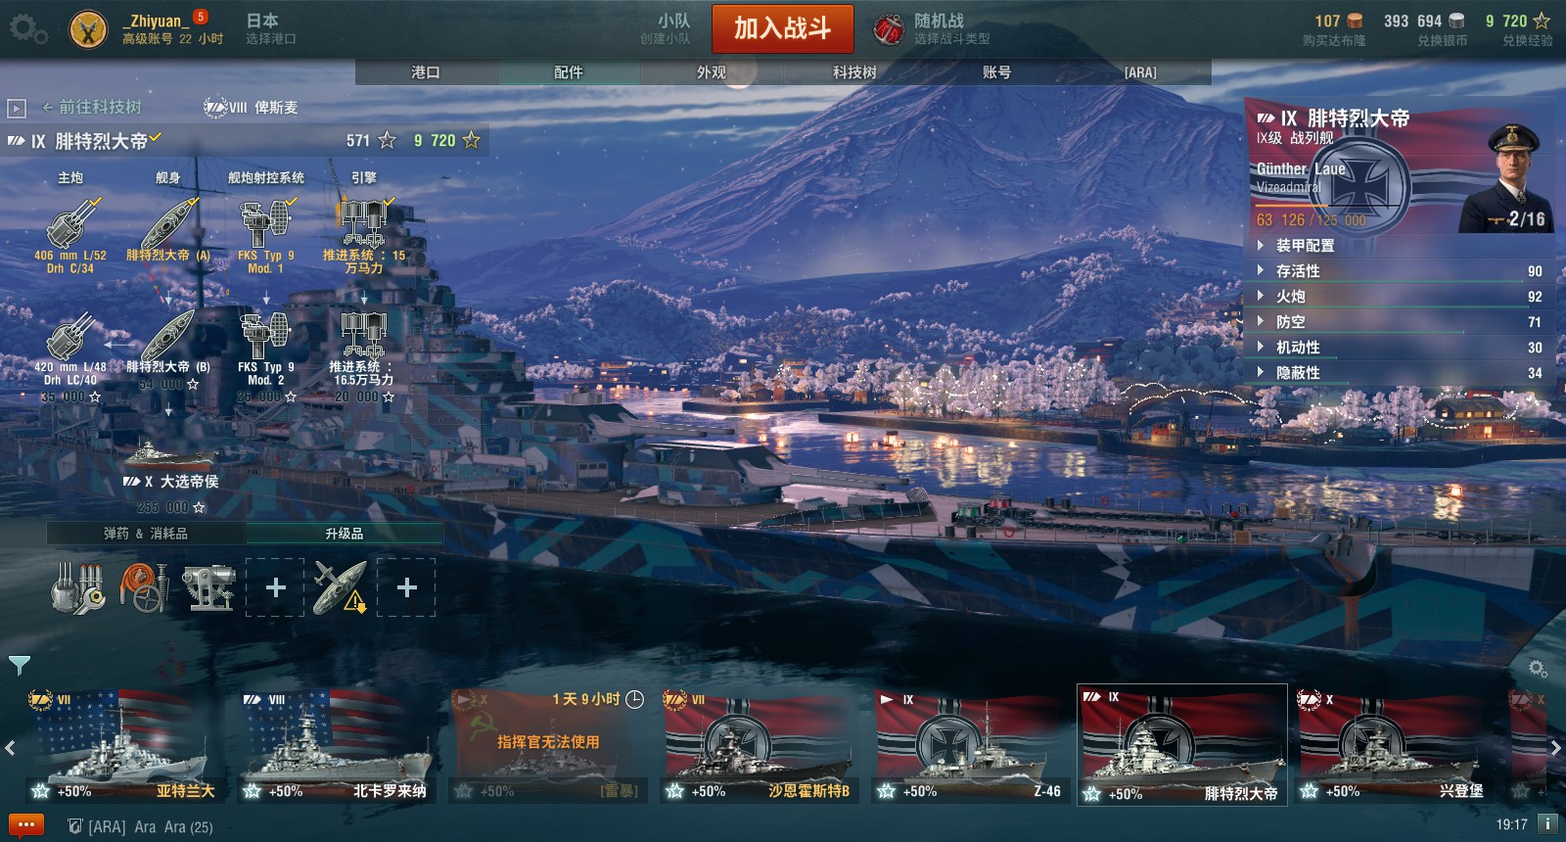The image size is (1566, 842).
Task: Switch to the 科技树 tab
Action: point(854,72)
